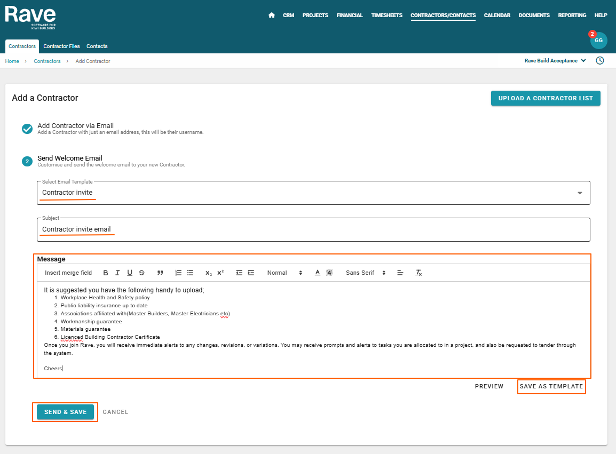Toggle strikethrough formatting in message editor
The width and height of the screenshot is (616, 454).
[x=141, y=273]
